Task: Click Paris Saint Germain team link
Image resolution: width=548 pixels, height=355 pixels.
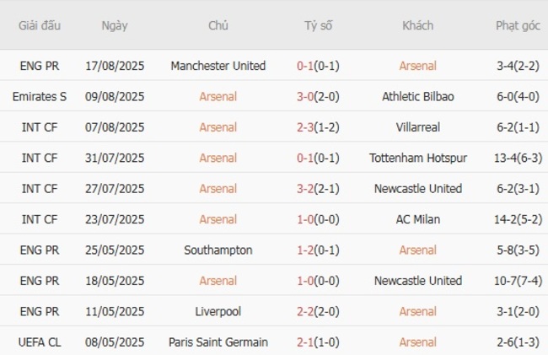Action: (x=218, y=342)
